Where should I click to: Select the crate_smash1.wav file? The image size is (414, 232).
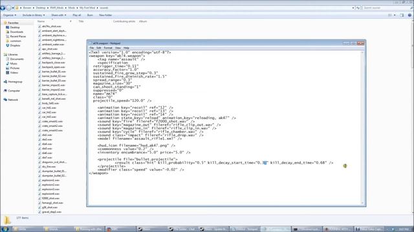52,122
